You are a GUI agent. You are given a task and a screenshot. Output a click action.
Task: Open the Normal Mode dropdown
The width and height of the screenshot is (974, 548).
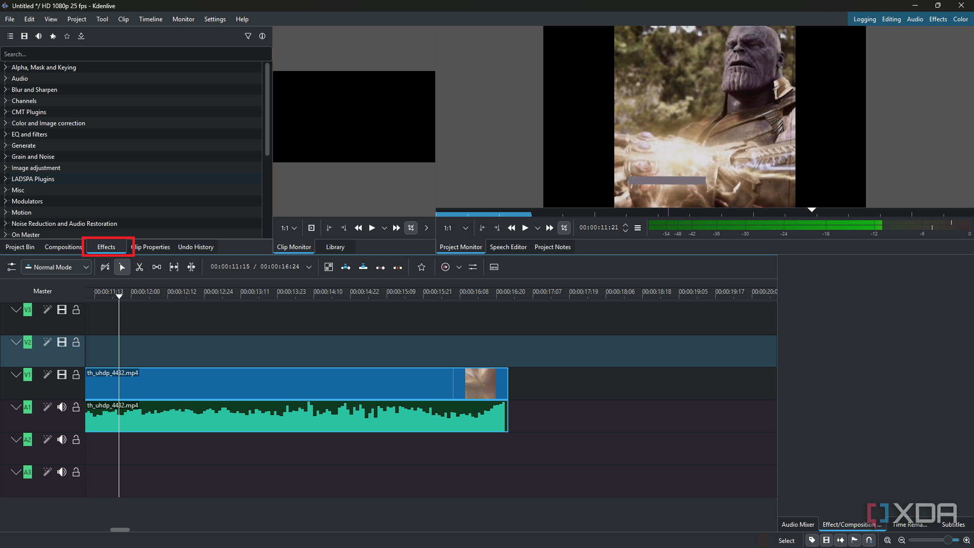click(56, 267)
